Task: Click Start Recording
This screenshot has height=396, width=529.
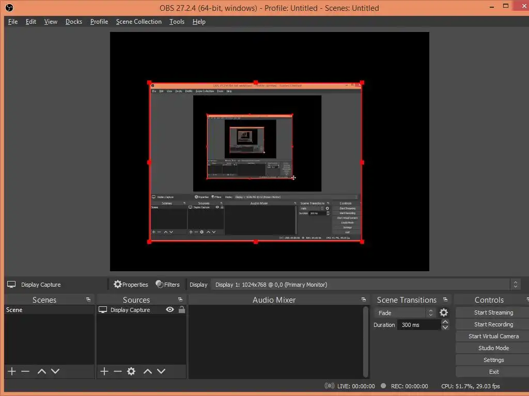Action: pos(493,324)
